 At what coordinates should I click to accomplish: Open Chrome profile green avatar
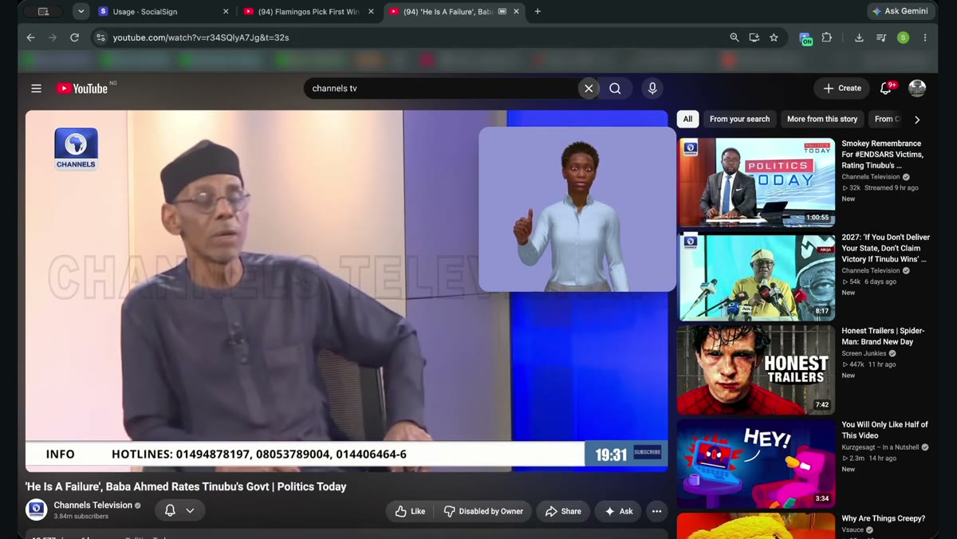pos(903,37)
